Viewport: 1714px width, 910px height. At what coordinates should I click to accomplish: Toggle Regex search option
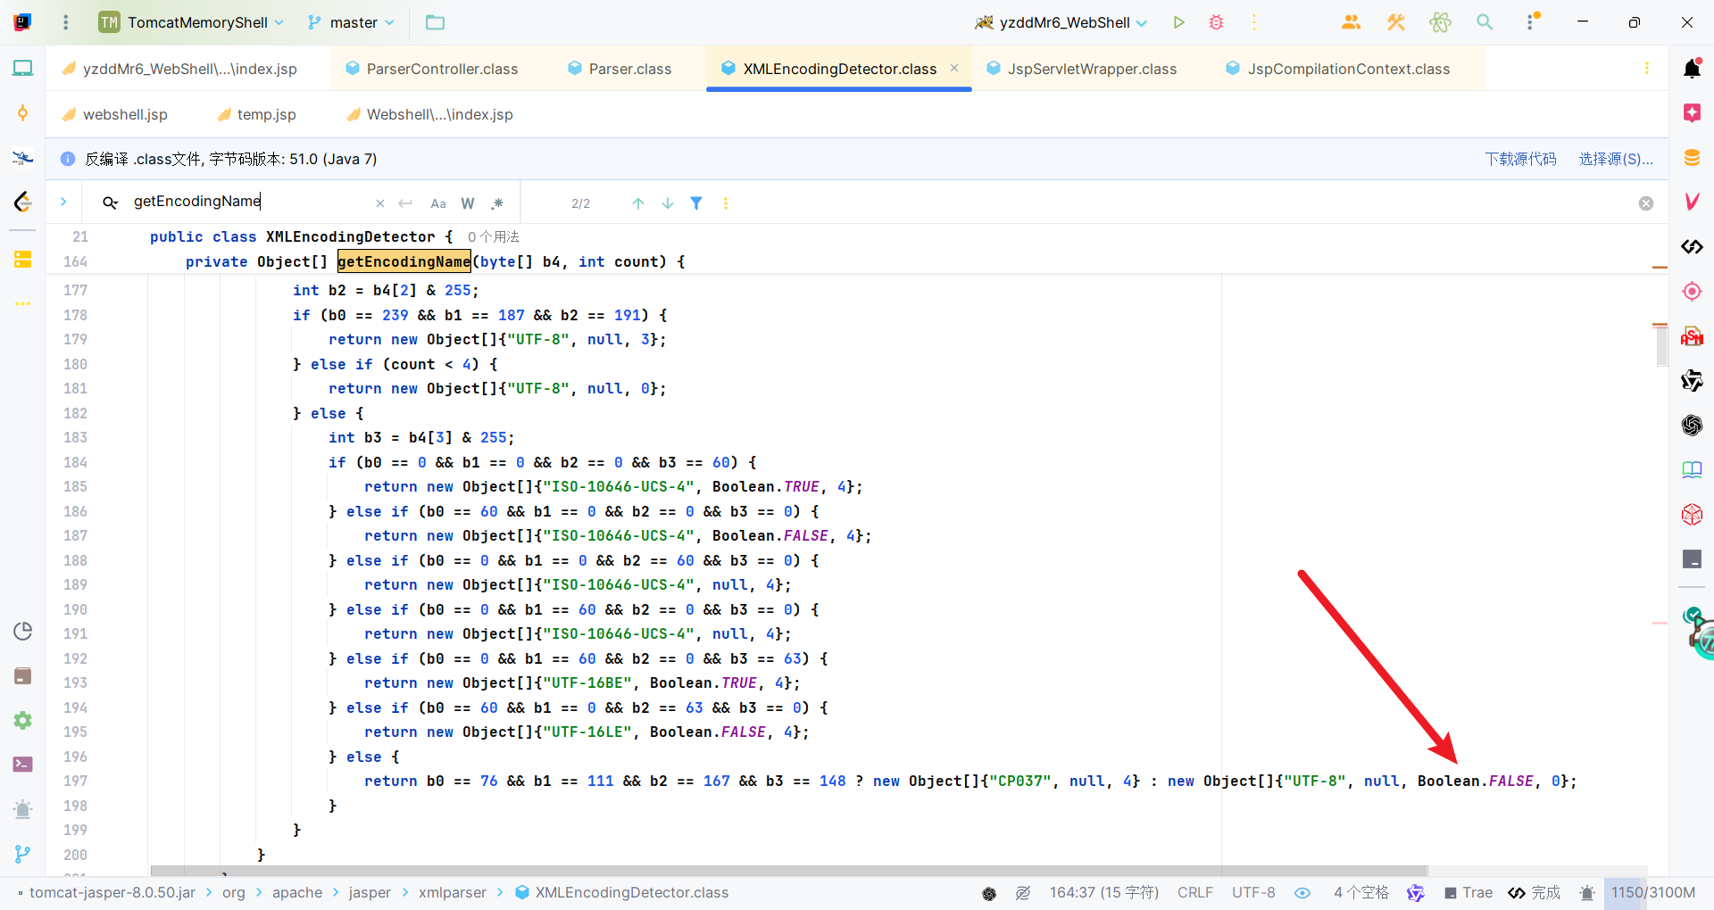tap(497, 203)
